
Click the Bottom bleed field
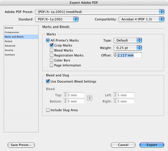(76, 101)
